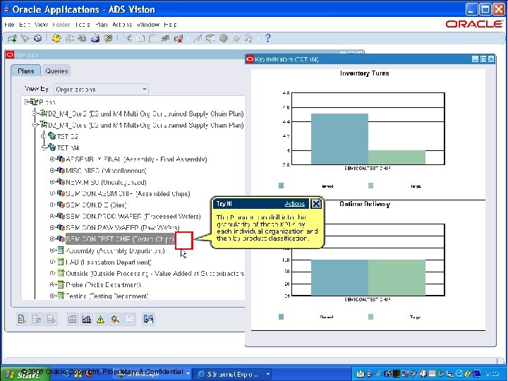
Task: Expand the D2_M4_Con2 plan node
Action: click(x=35, y=114)
